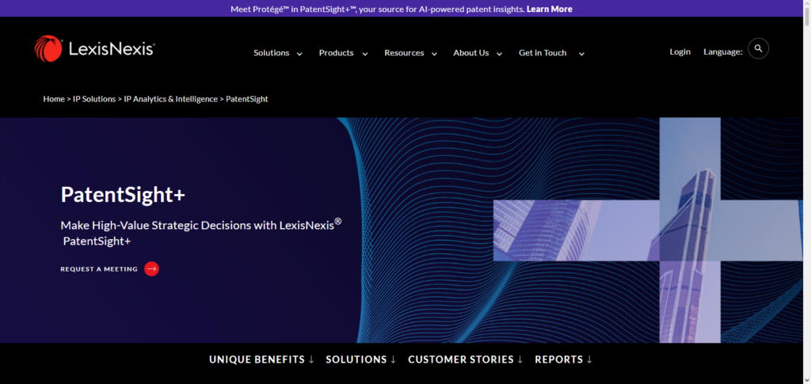Expand the chevron beside Get in Touch
Screen dimensions: 811x384
click(581, 54)
